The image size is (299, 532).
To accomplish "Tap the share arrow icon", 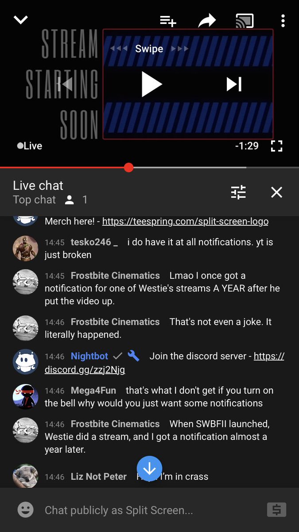I will coord(207,20).
